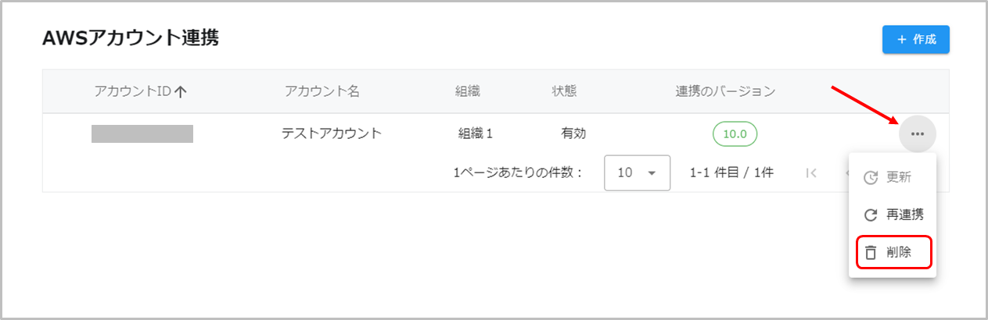Click the greyed-out masked account ID

point(142,133)
